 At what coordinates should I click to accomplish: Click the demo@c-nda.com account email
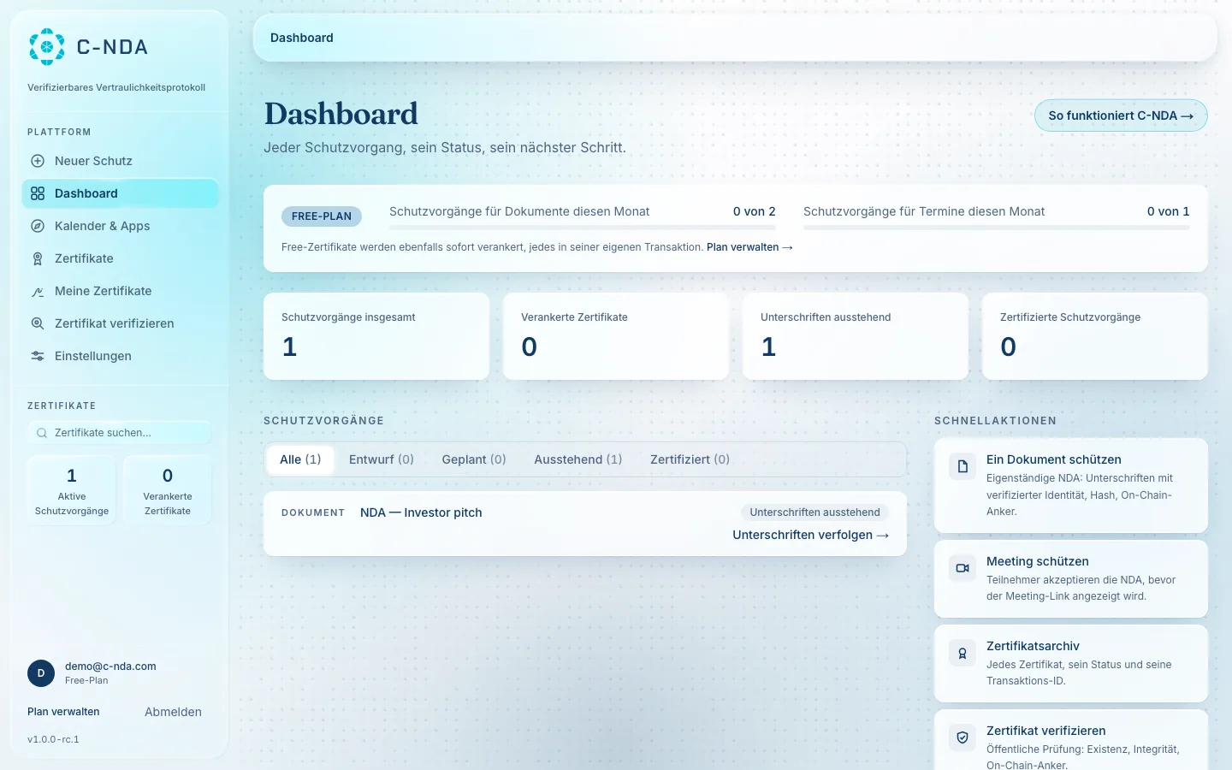click(110, 666)
